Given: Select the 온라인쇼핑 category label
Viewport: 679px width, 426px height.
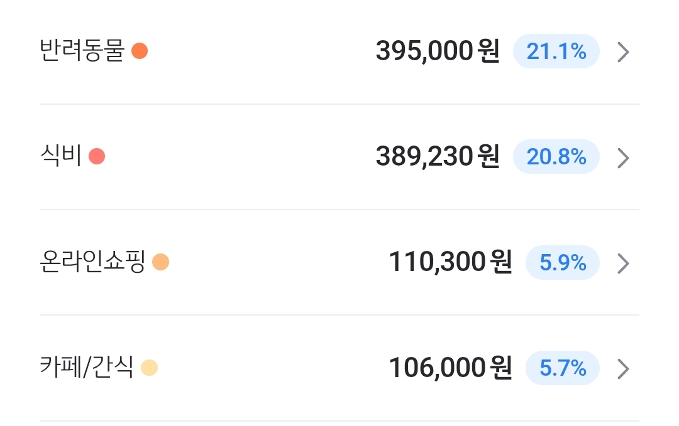Looking at the screenshot, I should tap(92, 262).
